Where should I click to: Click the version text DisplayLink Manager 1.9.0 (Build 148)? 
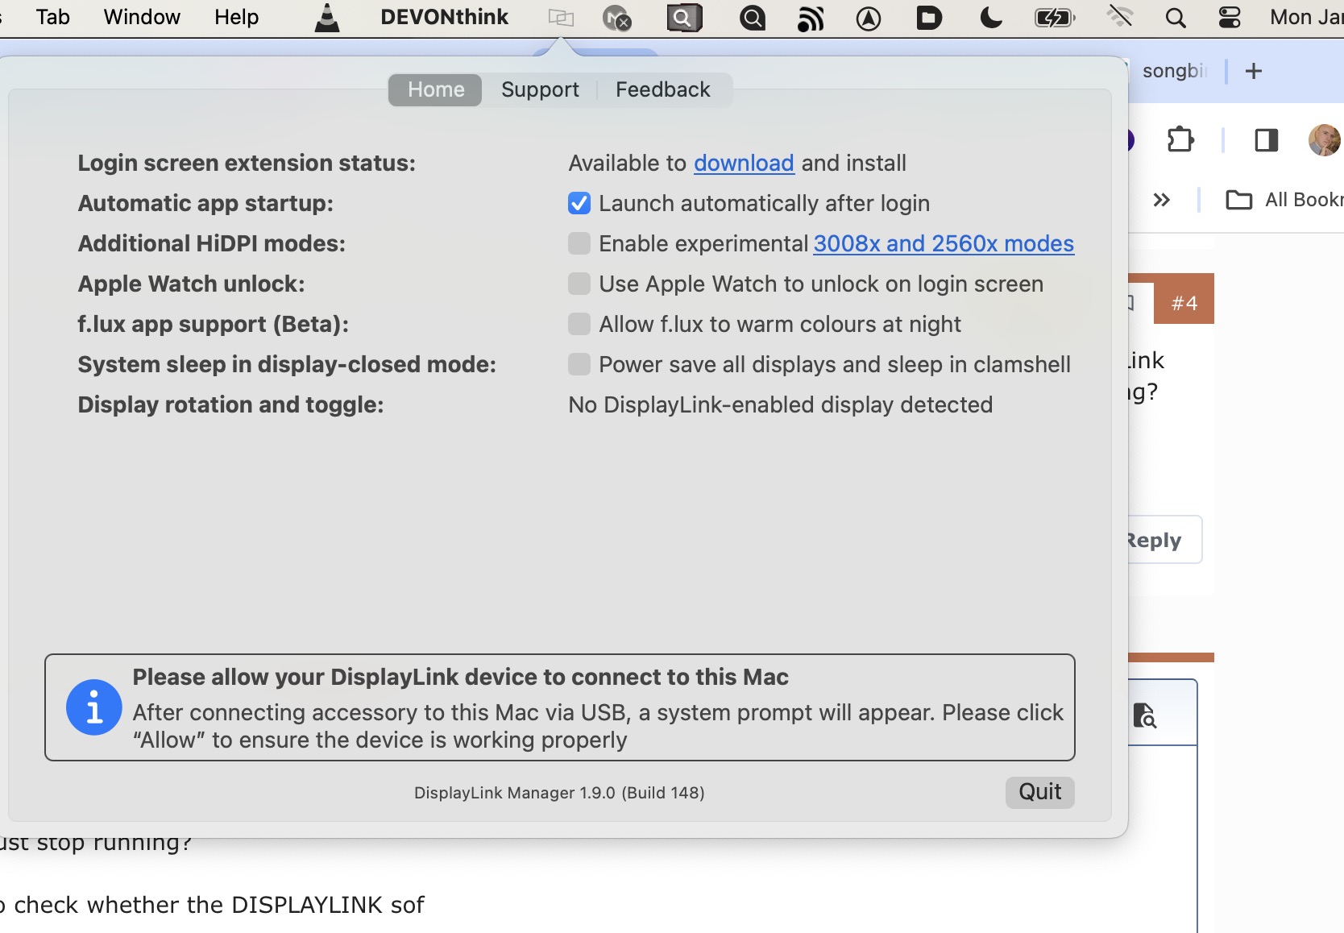point(559,793)
